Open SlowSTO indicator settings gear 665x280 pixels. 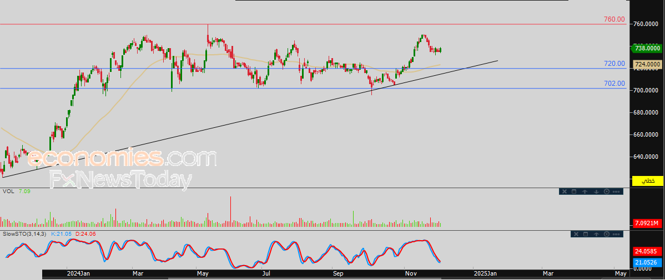click(x=607, y=234)
